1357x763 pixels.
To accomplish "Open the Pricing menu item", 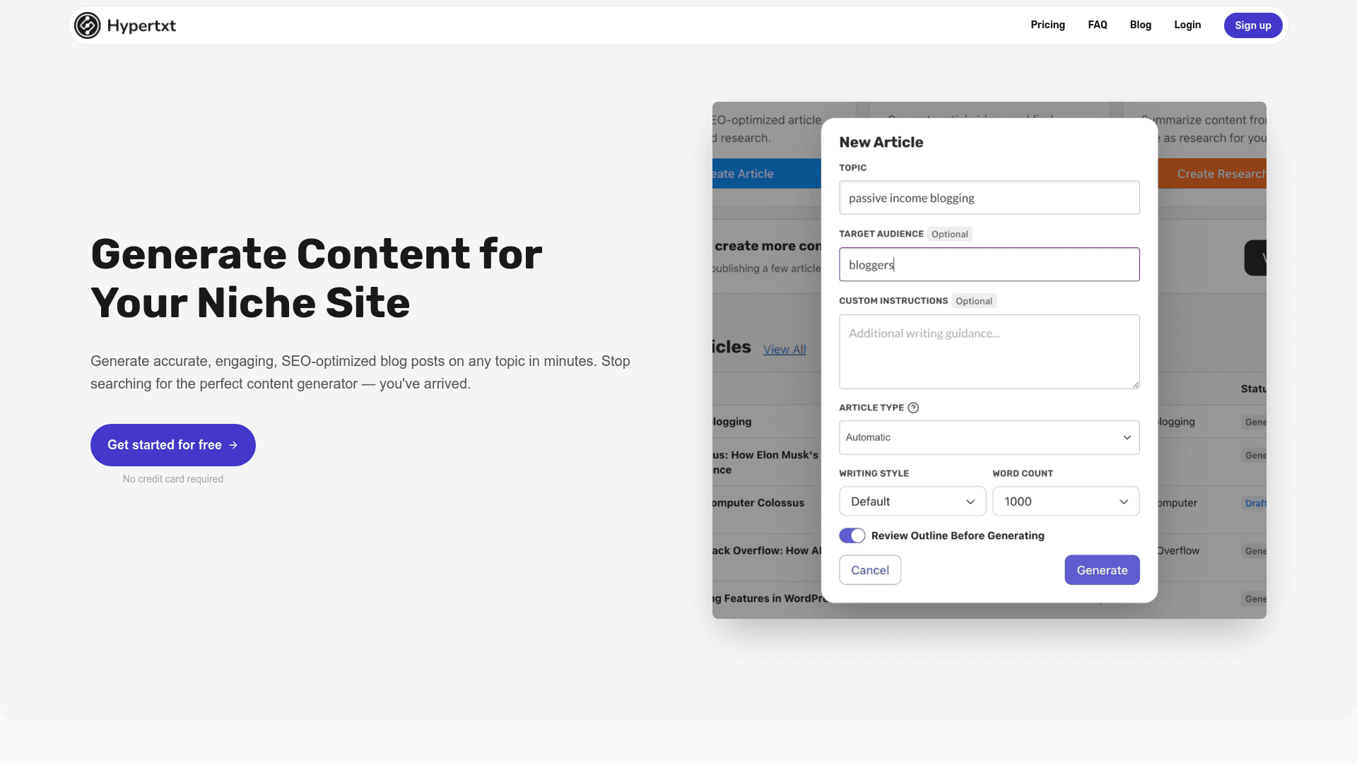I will (x=1047, y=25).
